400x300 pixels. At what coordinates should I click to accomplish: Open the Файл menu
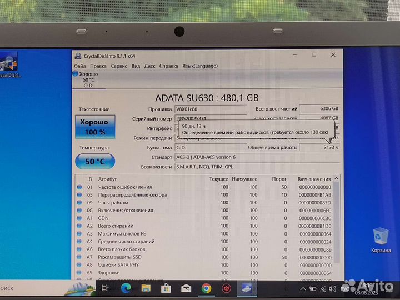(80, 66)
